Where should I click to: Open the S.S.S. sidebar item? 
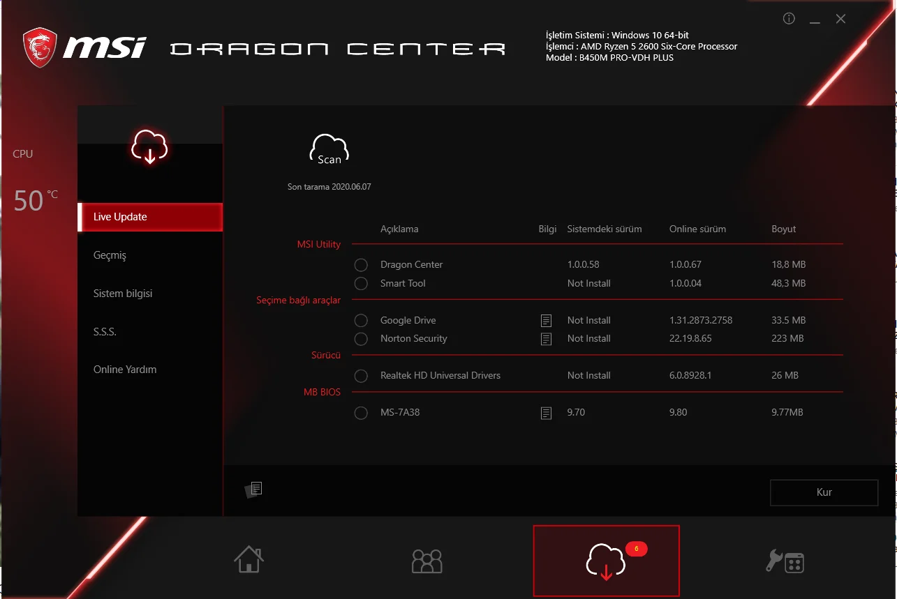[x=105, y=332]
